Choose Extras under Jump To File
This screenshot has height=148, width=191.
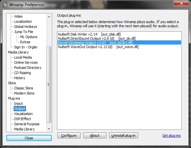(x=25, y=42)
